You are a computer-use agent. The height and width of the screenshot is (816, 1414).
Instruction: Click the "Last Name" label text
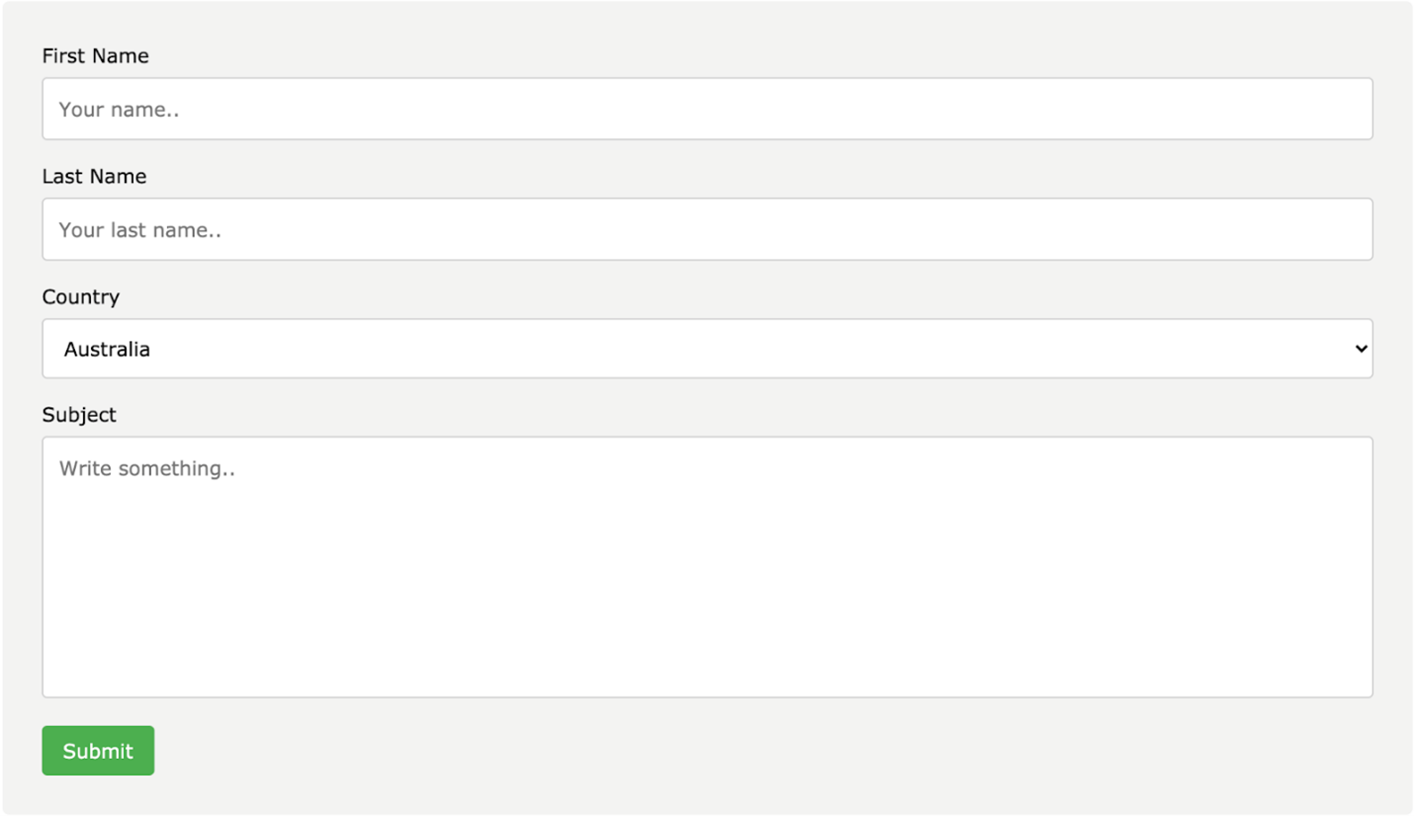tap(94, 177)
